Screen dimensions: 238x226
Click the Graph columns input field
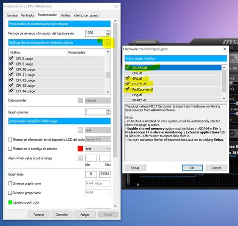click(96, 112)
